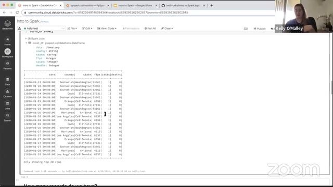Open the comments icon beside Publish
The height and width of the screenshot is (187, 333).
(x=272, y=29)
